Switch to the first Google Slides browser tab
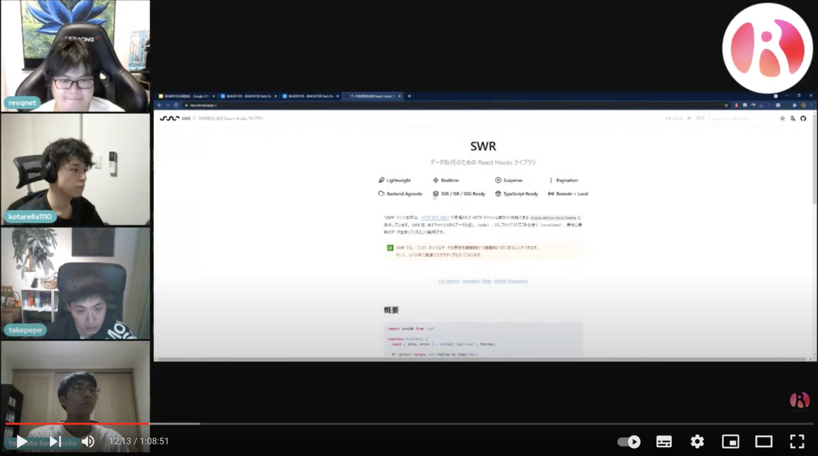Screen dimensions: 818x456 [186, 96]
